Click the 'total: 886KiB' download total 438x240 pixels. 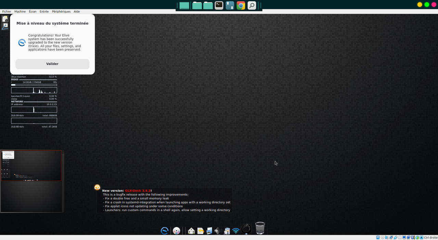50,116
